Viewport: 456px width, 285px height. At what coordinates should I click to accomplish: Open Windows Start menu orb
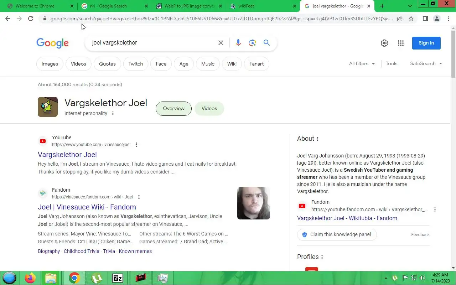(x=10, y=278)
